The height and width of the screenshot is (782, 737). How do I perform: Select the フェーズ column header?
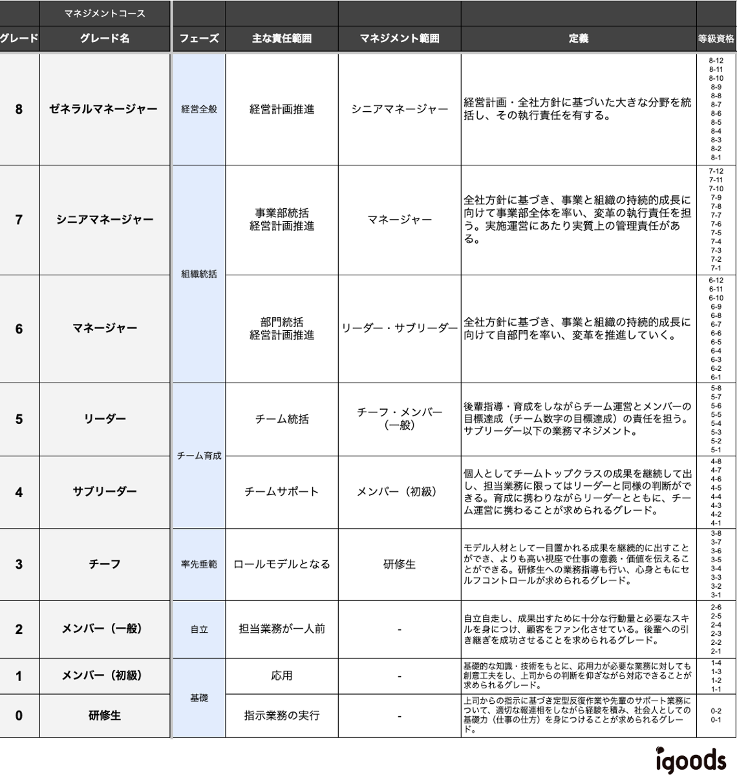point(197,37)
